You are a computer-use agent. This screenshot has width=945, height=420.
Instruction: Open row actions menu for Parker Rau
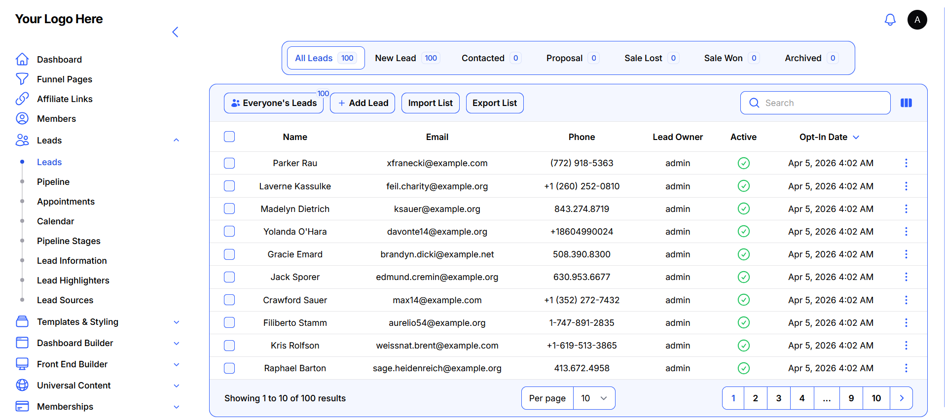(906, 163)
